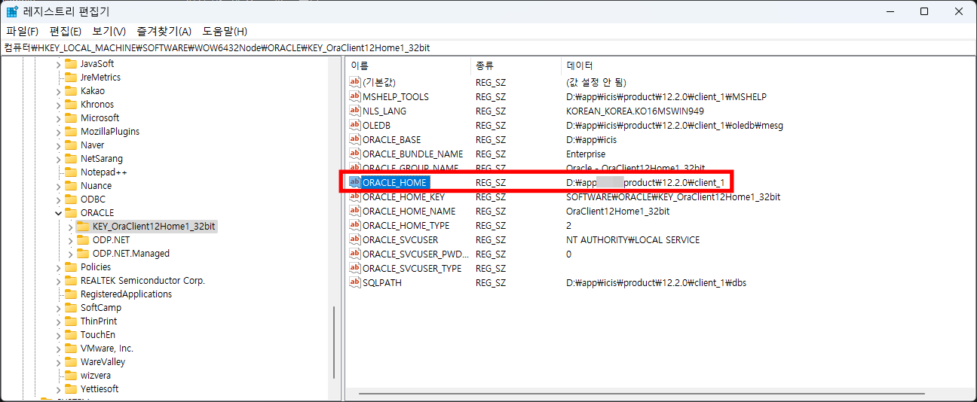Click the MSHELP_TOOLS string value icon

pyautogui.click(x=355, y=96)
